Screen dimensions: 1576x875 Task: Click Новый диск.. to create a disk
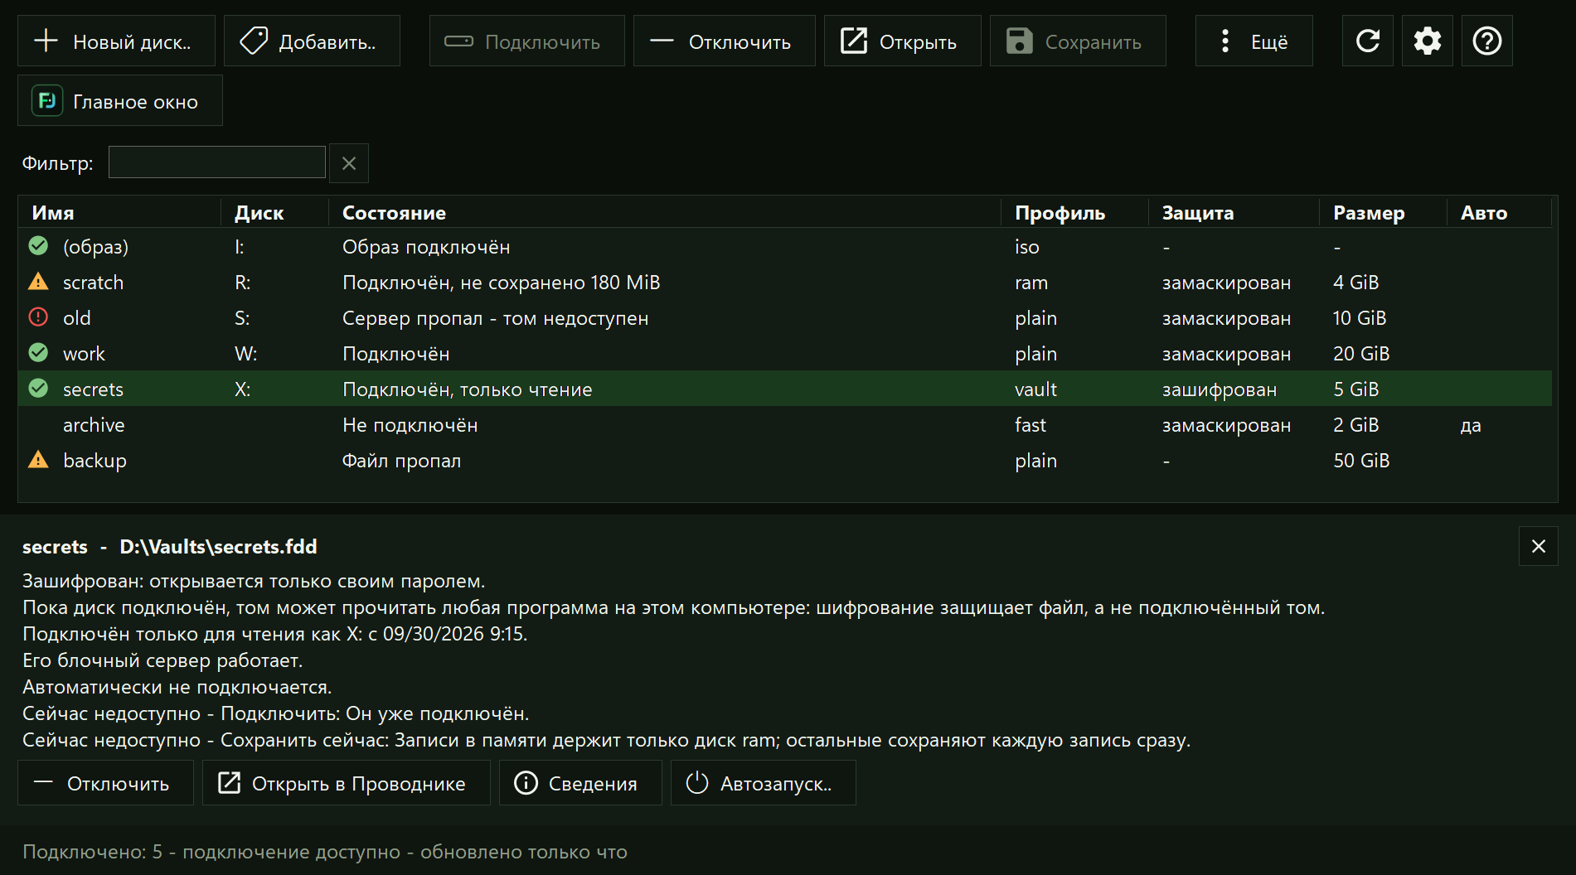coord(116,41)
